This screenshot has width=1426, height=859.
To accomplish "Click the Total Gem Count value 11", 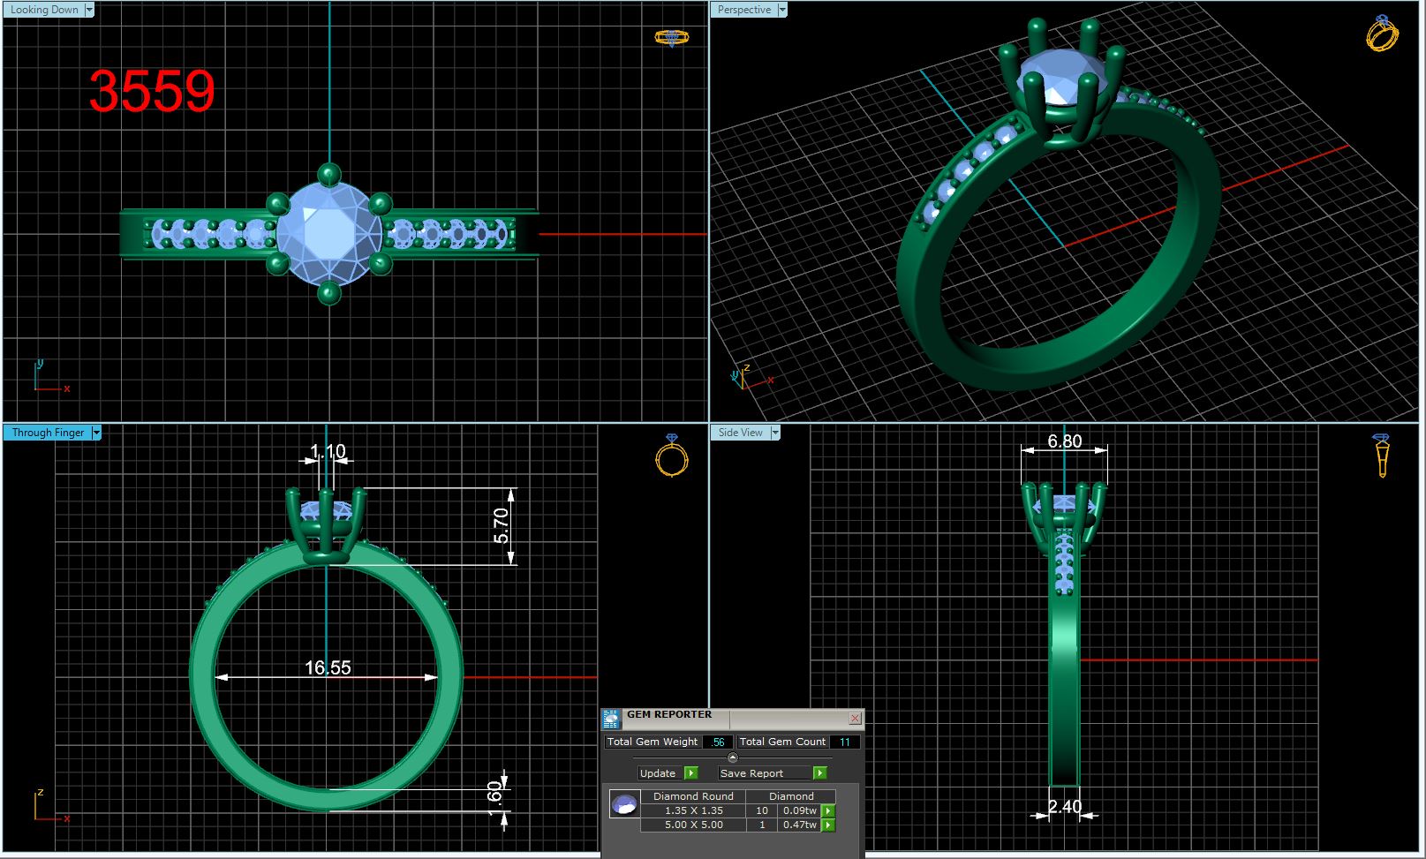I will (844, 742).
